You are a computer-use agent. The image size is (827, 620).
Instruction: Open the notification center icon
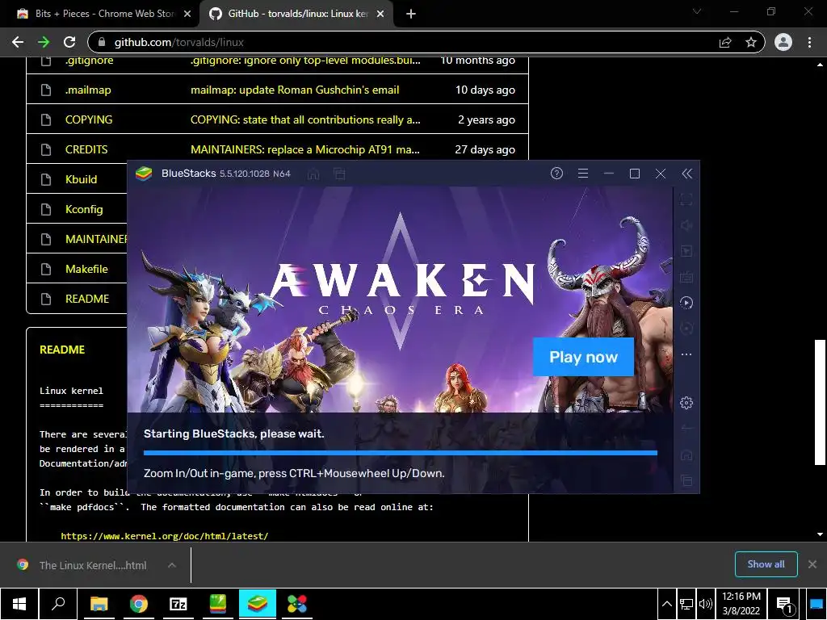pos(785,605)
